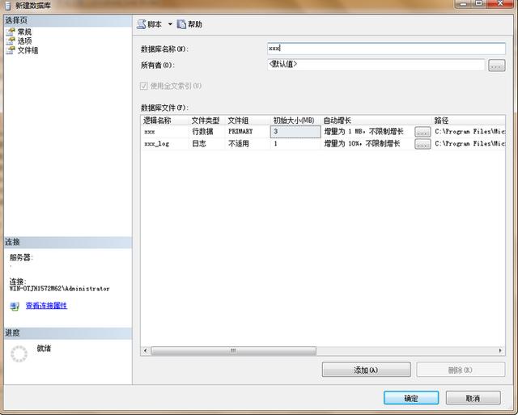Open the 查看连接属性 link
518x415 pixels.
click(x=46, y=306)
